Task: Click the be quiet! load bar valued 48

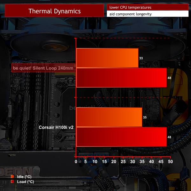Action: 122,78
